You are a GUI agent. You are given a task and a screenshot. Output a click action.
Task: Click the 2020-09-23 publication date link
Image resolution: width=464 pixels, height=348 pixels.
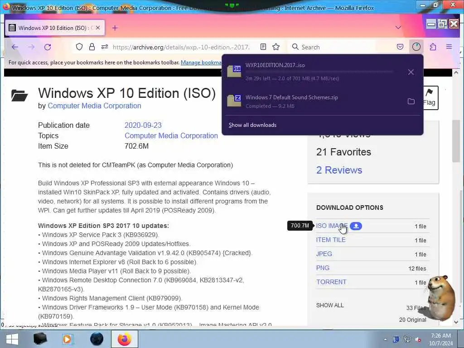pos(143,125)
